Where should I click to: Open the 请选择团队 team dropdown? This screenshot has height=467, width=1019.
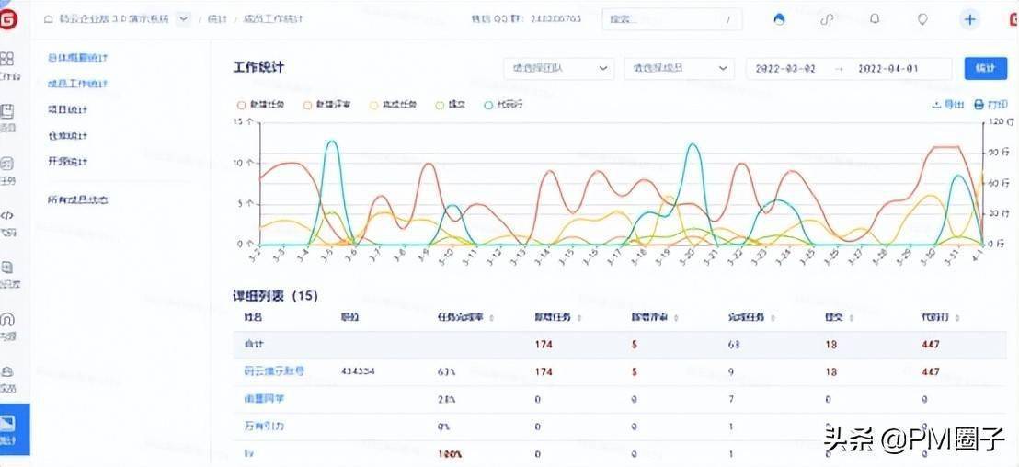(559, 68)
